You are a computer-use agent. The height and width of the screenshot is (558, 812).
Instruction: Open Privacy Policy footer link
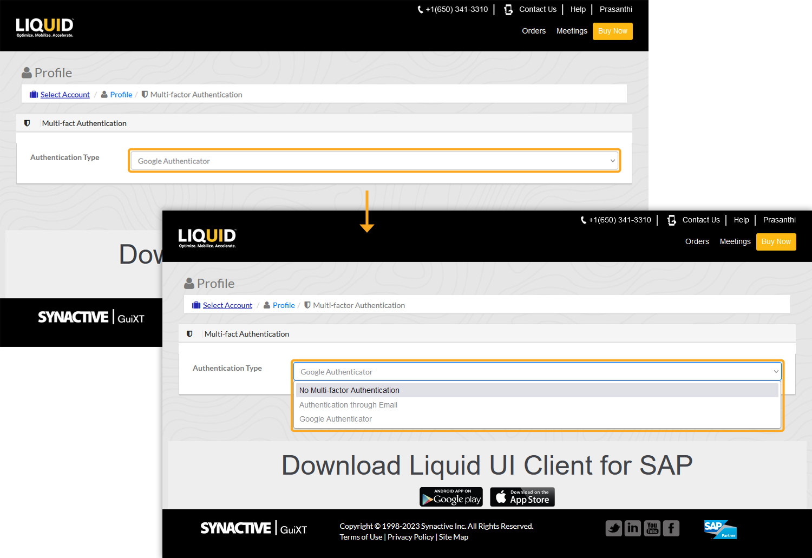(411, 537)
